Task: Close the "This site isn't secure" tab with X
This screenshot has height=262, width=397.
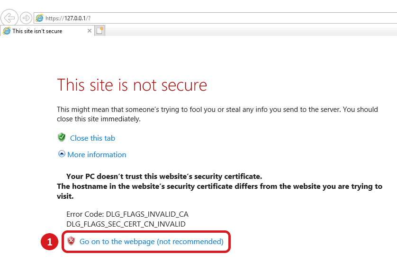Action: pos(90,31)
